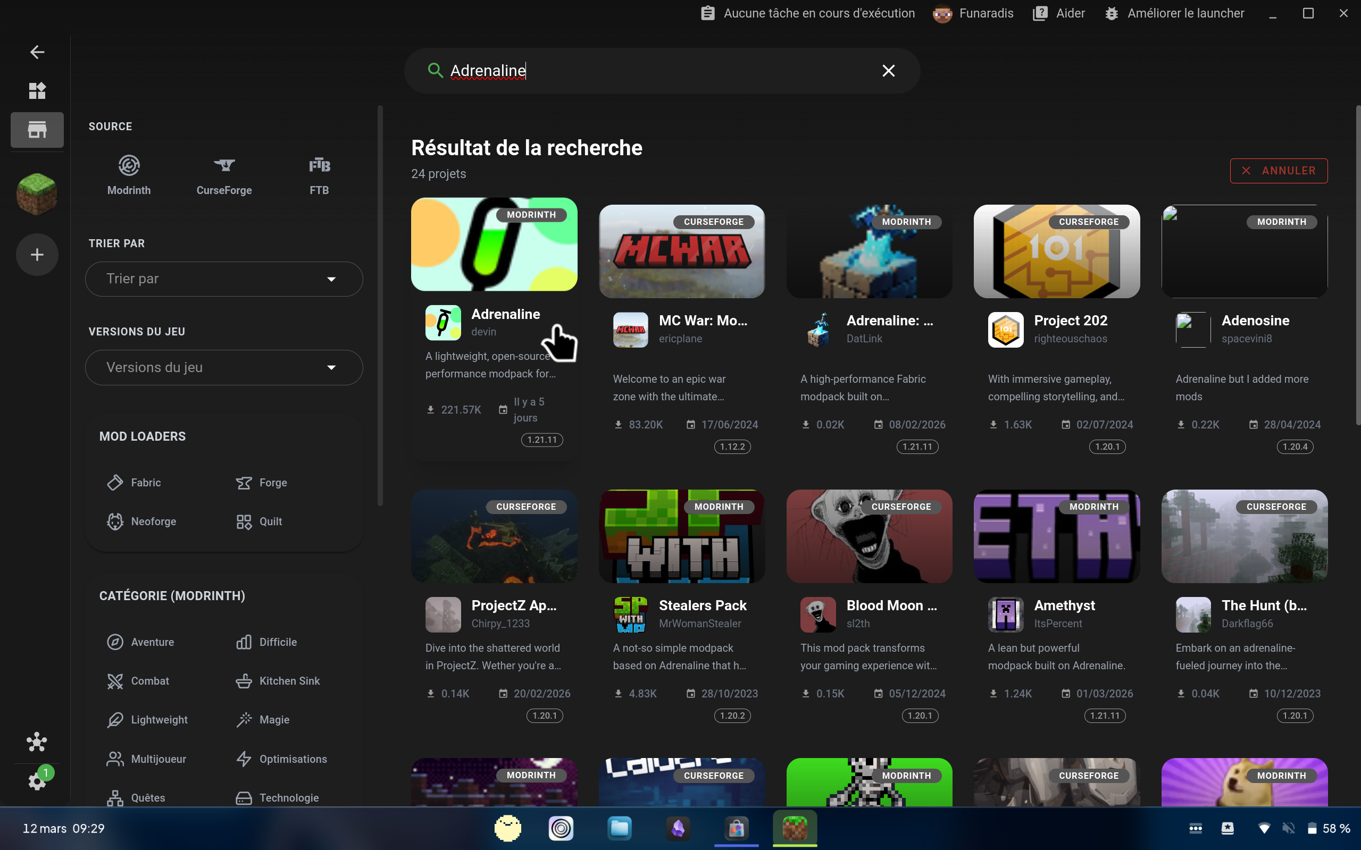Open the calendar at 12 mars 09:29
This screenshot has height=850, width=1361.
coord(63,829)
